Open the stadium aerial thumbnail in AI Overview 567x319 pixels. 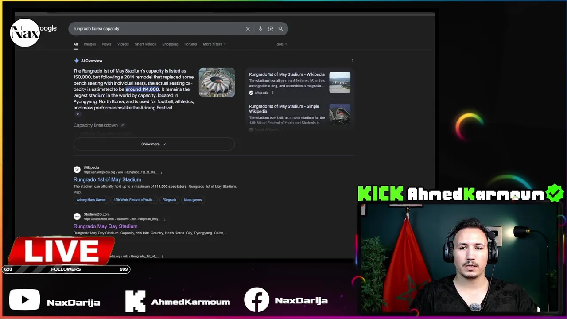(217, 82)
